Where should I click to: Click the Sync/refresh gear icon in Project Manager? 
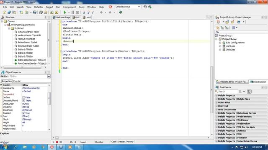(218, 28)
